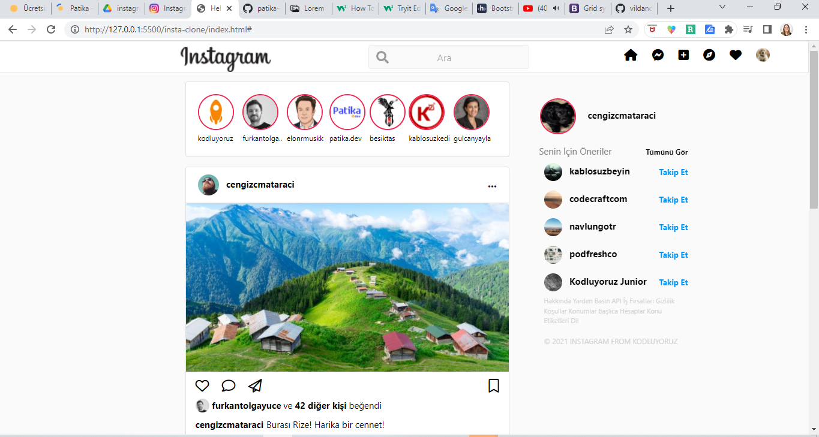Viewport: 819px width, 437px height.
Task: Click Tümünü Gör link
Action: 667,152
